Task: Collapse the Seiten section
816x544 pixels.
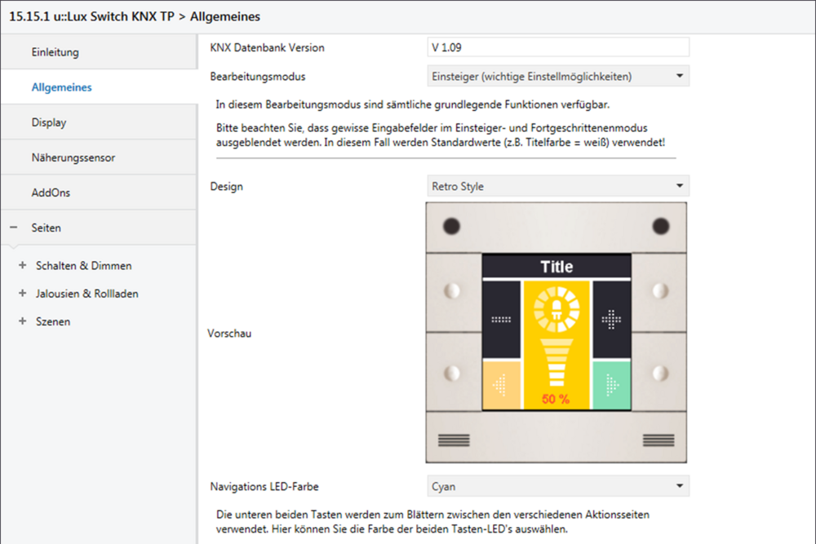Action: [14, 228]
